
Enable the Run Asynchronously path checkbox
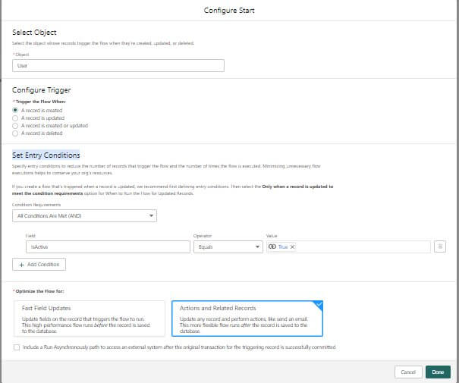(x=17, y=347)
